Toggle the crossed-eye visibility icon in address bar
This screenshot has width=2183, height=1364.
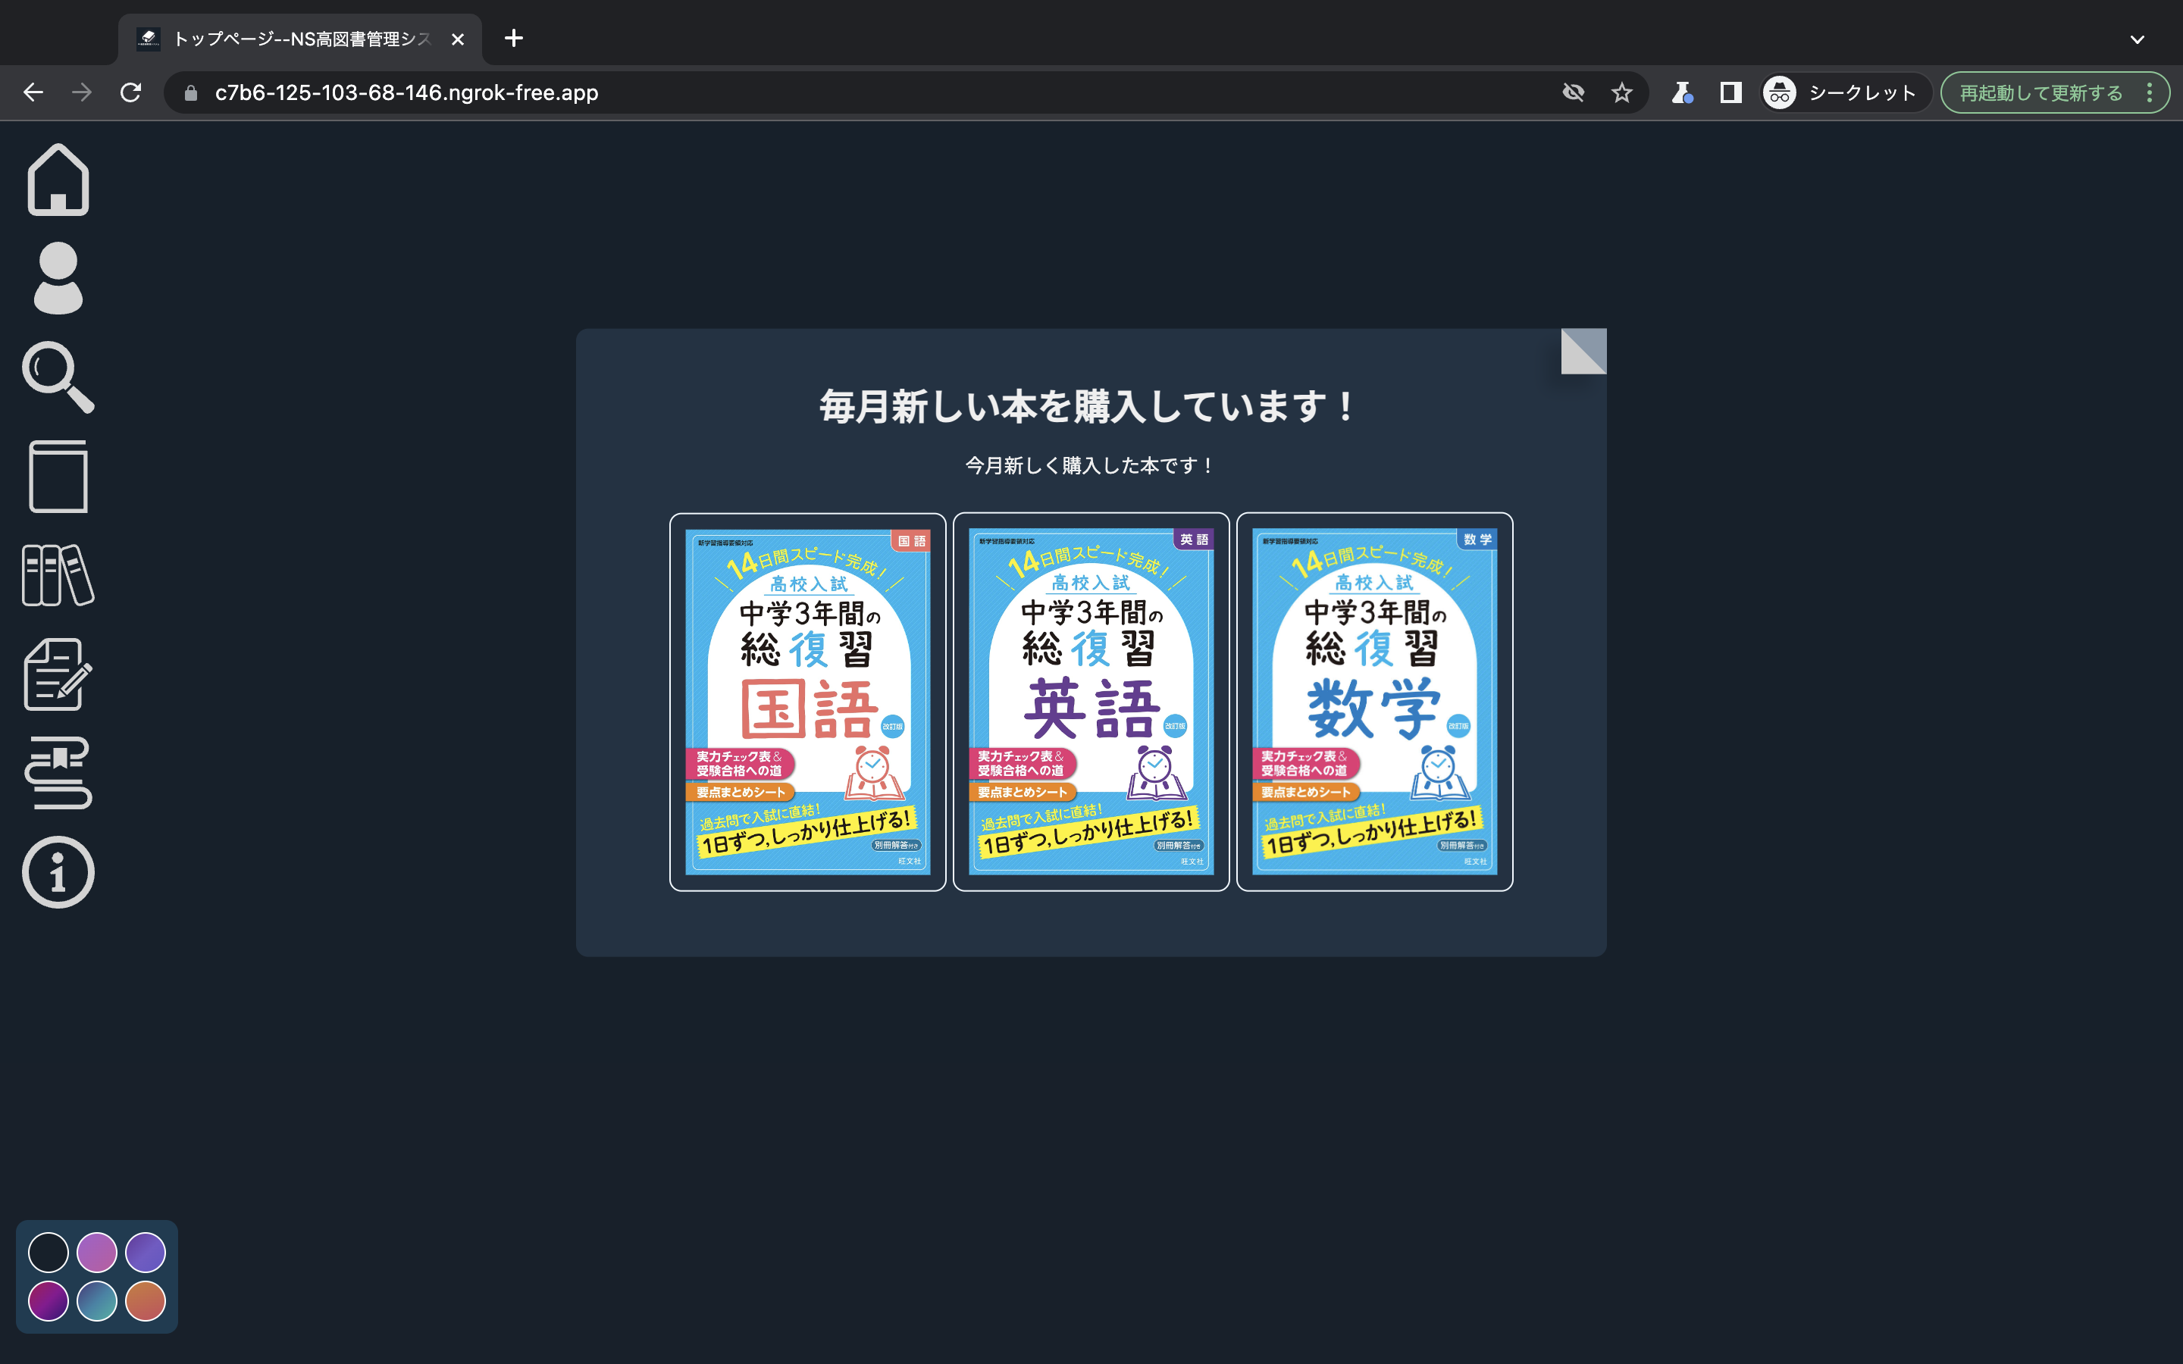[x=1574, y=92]
